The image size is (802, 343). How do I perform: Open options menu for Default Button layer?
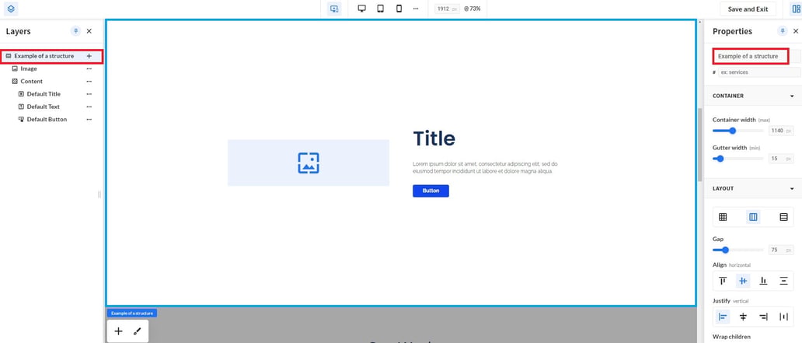[89, 119]
